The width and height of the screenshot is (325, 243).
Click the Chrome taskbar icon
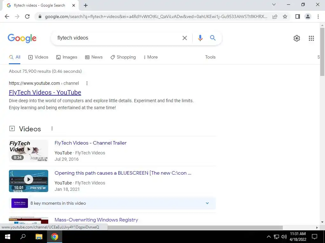coord(55,237)
